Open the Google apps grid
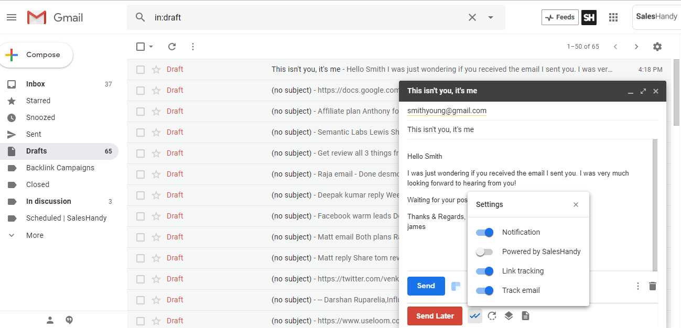This screenshot has height=328, width=681. 613,17
